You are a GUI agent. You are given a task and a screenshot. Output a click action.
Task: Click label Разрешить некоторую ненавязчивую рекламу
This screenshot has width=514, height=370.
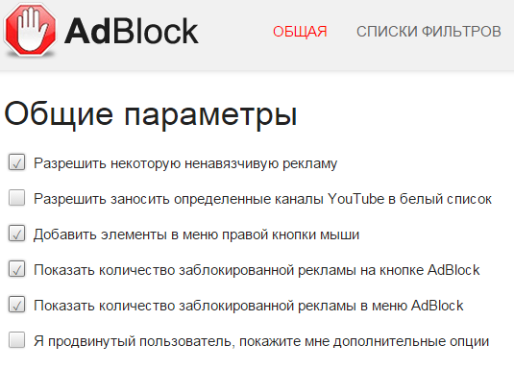click(x=185, y=163)
